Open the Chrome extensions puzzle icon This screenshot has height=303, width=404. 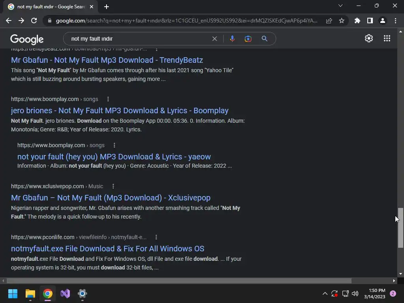tap(357, 21)
